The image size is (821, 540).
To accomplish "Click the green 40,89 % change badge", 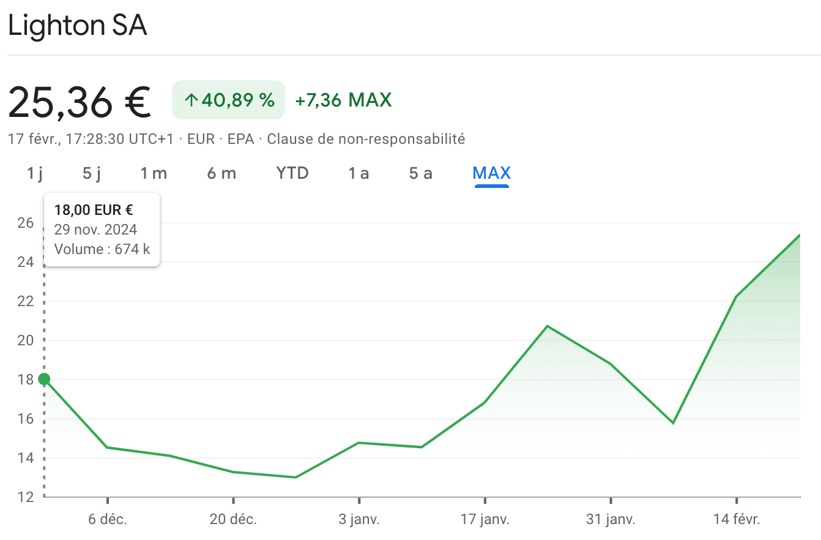I will (229, 100).
